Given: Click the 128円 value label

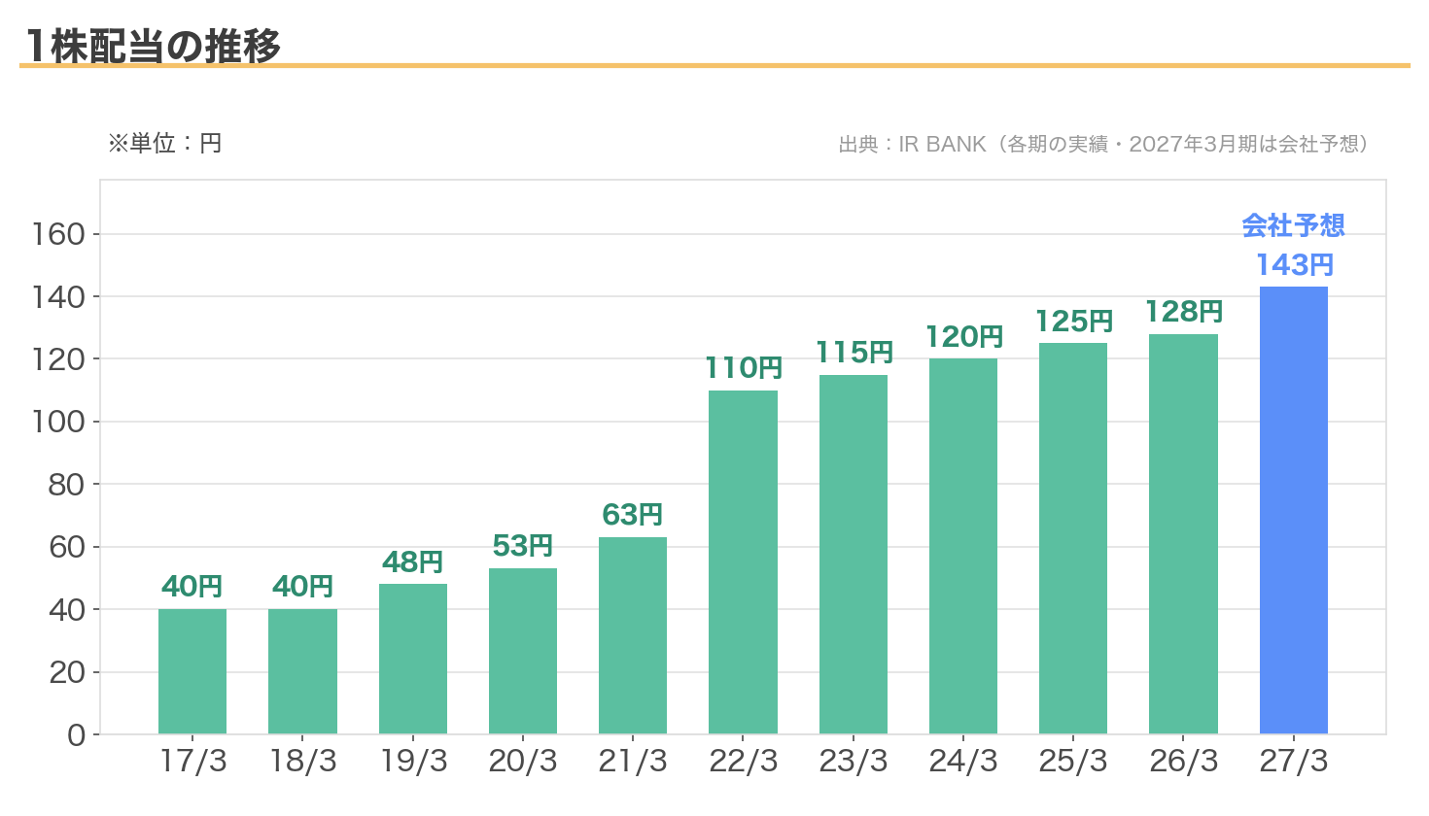Looking at the screenshot, I should coord(1183,311).
